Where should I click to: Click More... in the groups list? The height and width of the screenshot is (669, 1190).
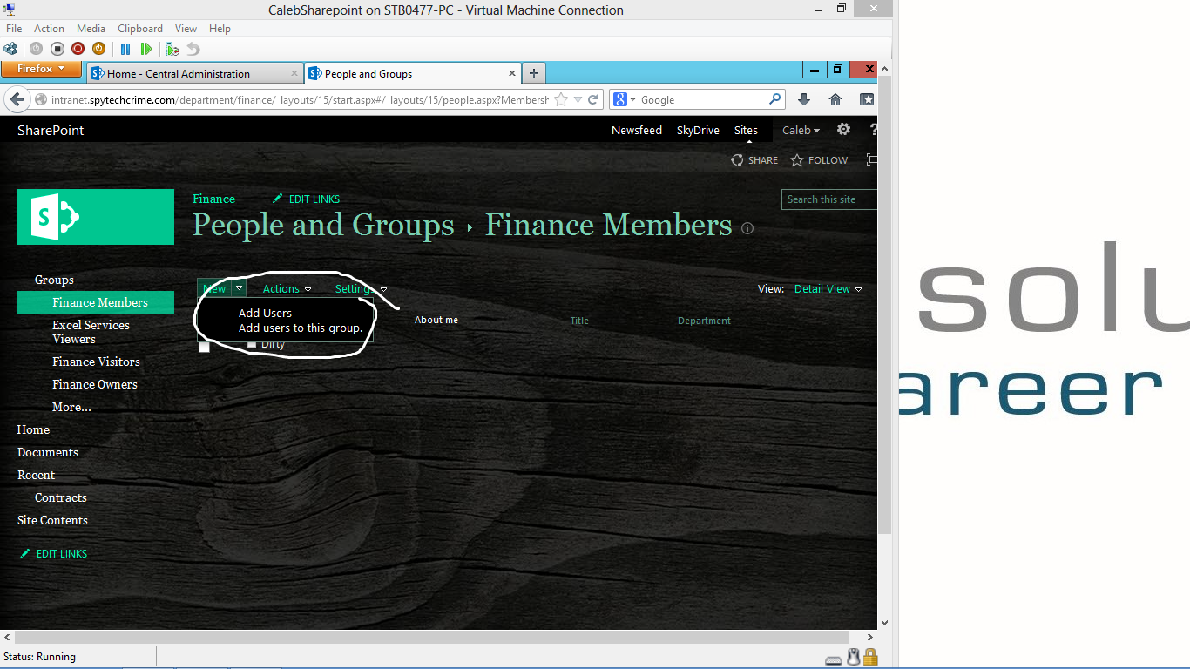[71, 407]
